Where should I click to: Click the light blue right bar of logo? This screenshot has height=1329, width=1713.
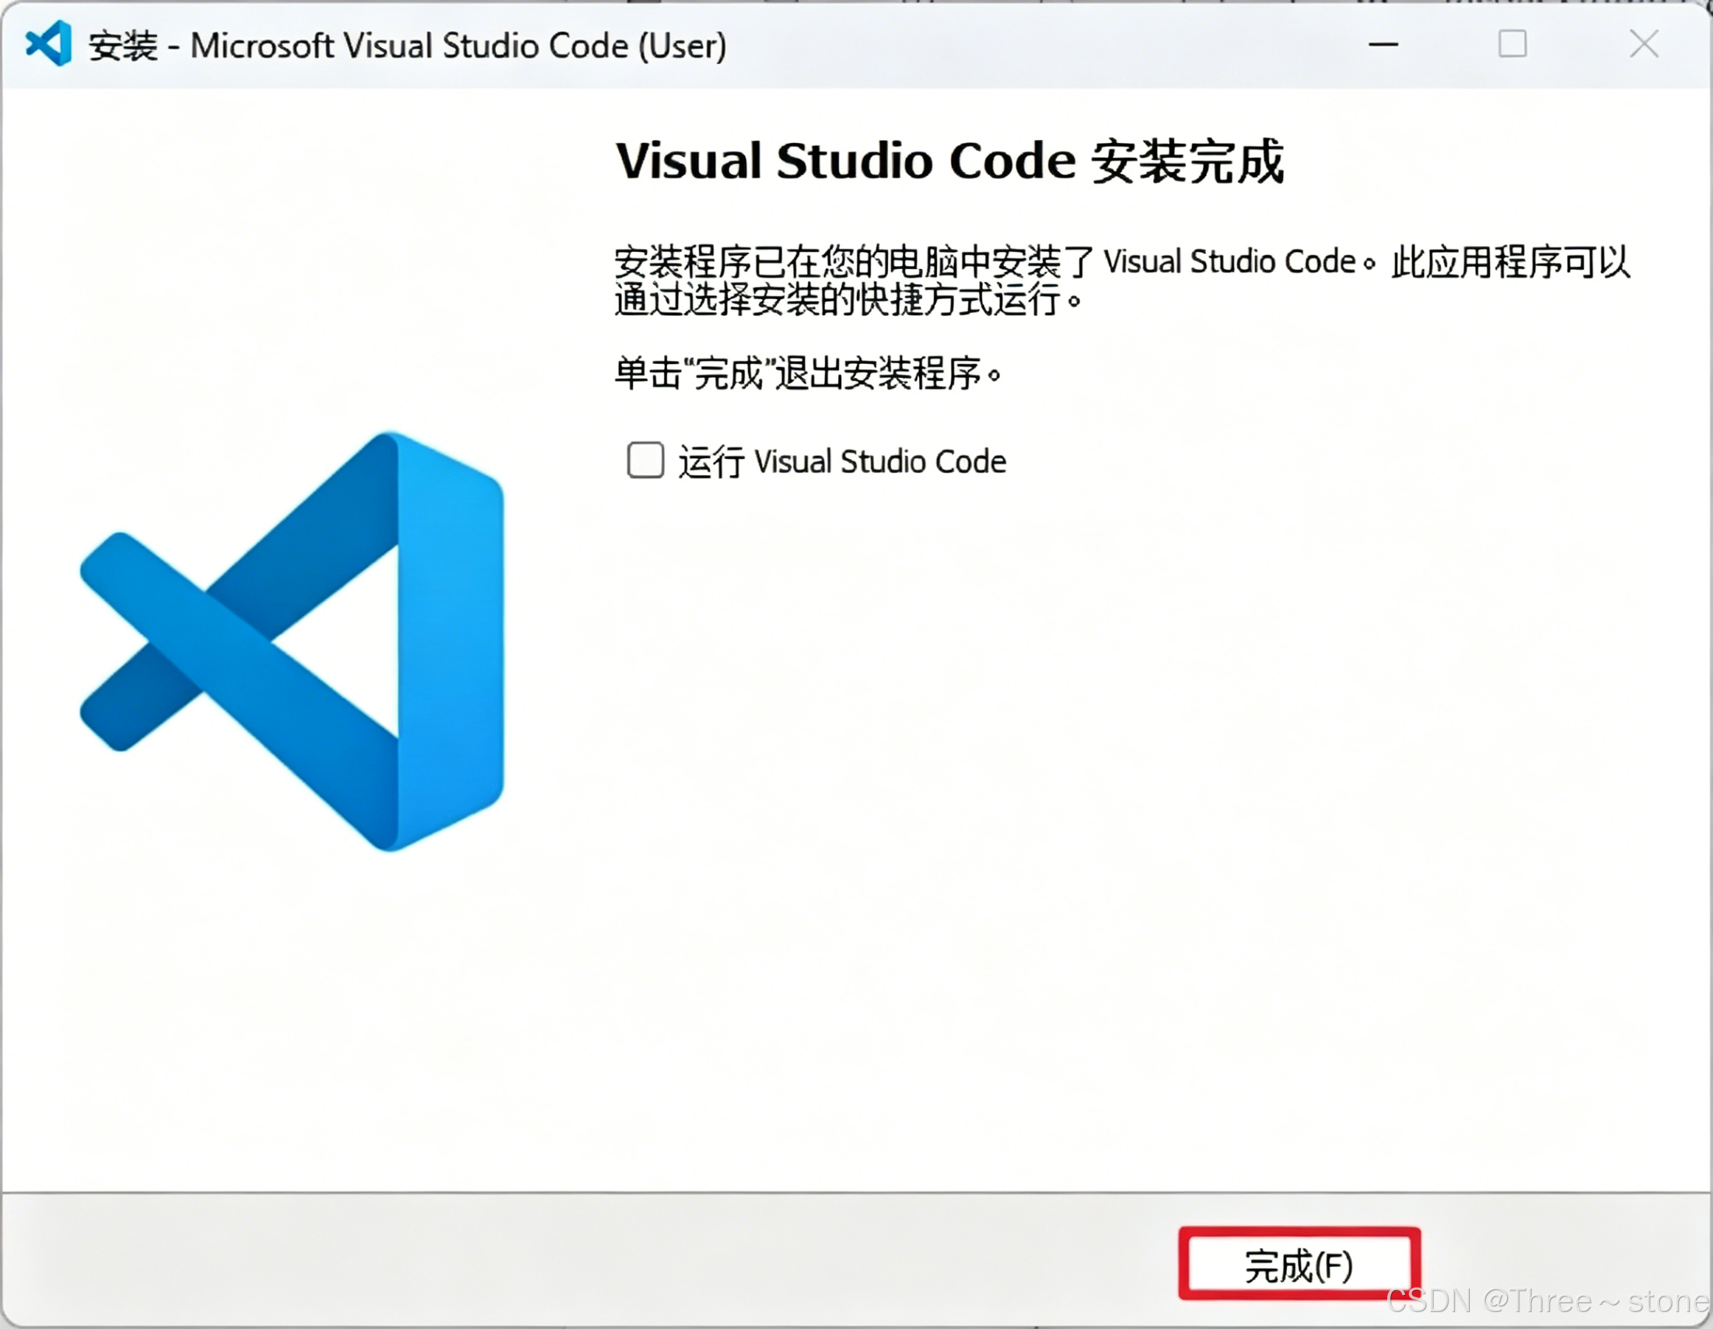point(451,643)
